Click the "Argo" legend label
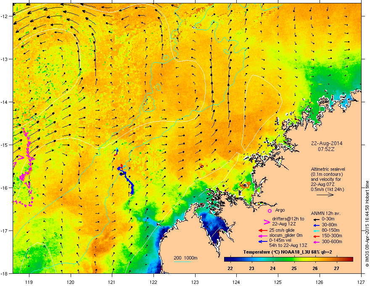 [280, 210]
